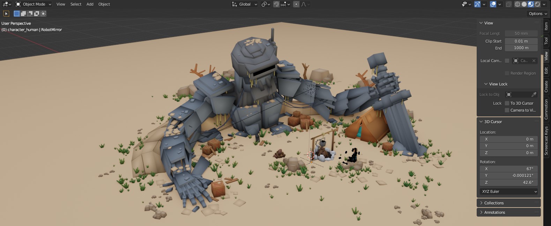This screenshot has height=226, width=551.
Task: Enable rendered viewport shading
Action: tap(537, 4)
